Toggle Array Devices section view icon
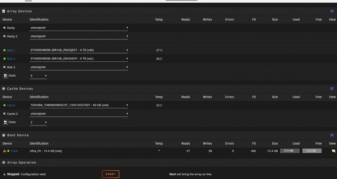This screenshot has height=179, width=337. click(332, 11)
